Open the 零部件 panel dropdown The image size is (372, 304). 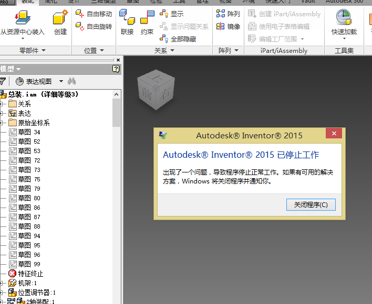[x=44, y=50]
